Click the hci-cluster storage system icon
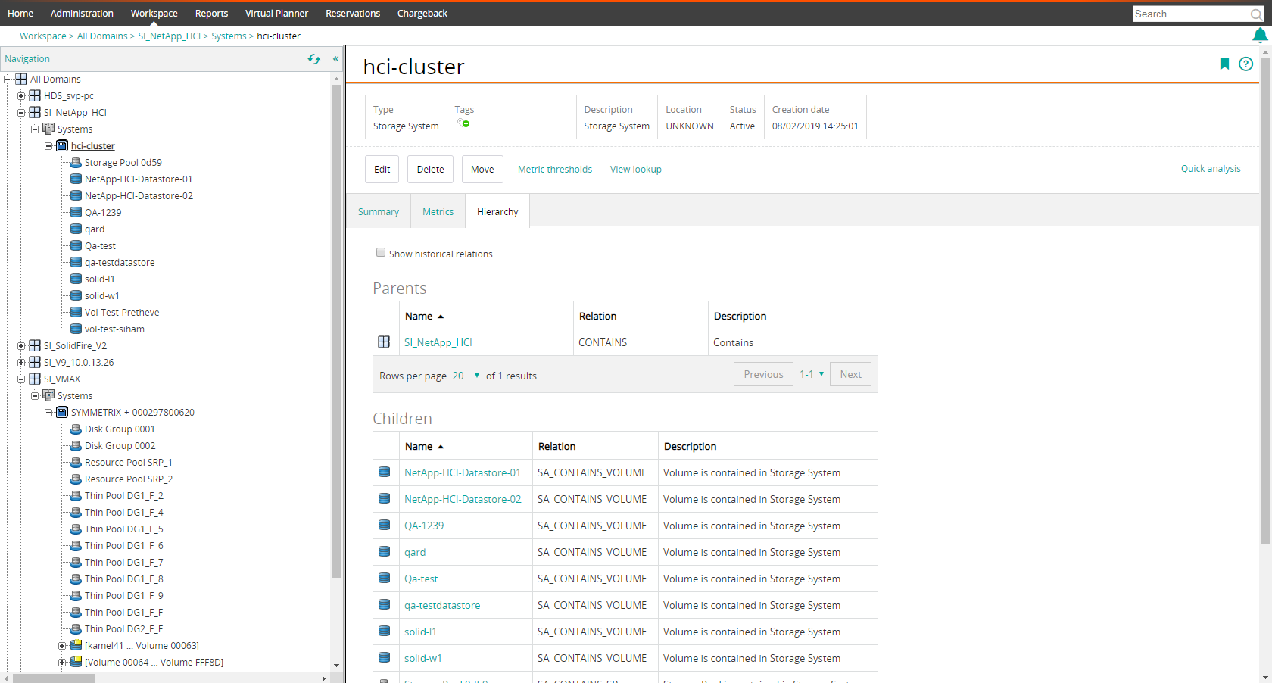 click(x=62, y=145)
